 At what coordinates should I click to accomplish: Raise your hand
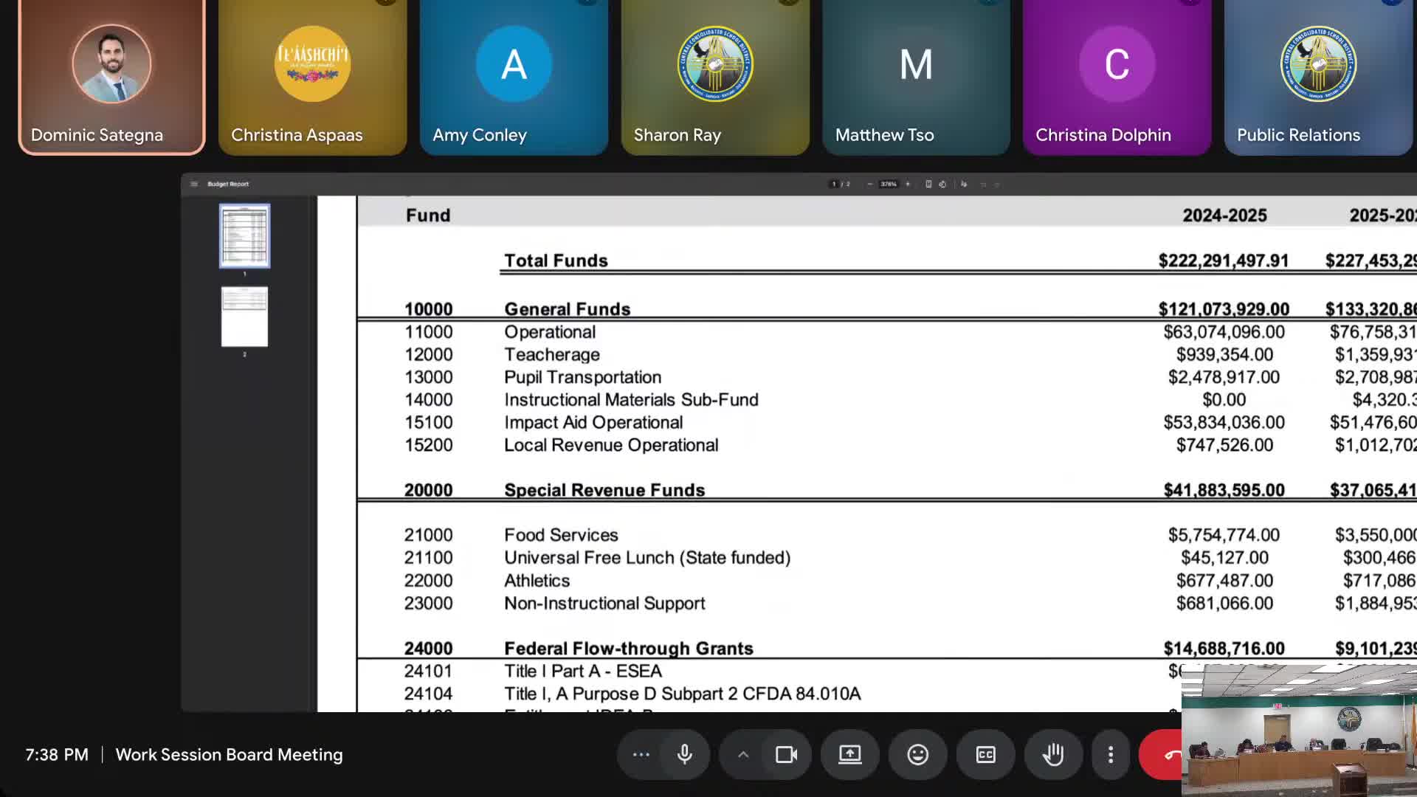coord(1053,754)
